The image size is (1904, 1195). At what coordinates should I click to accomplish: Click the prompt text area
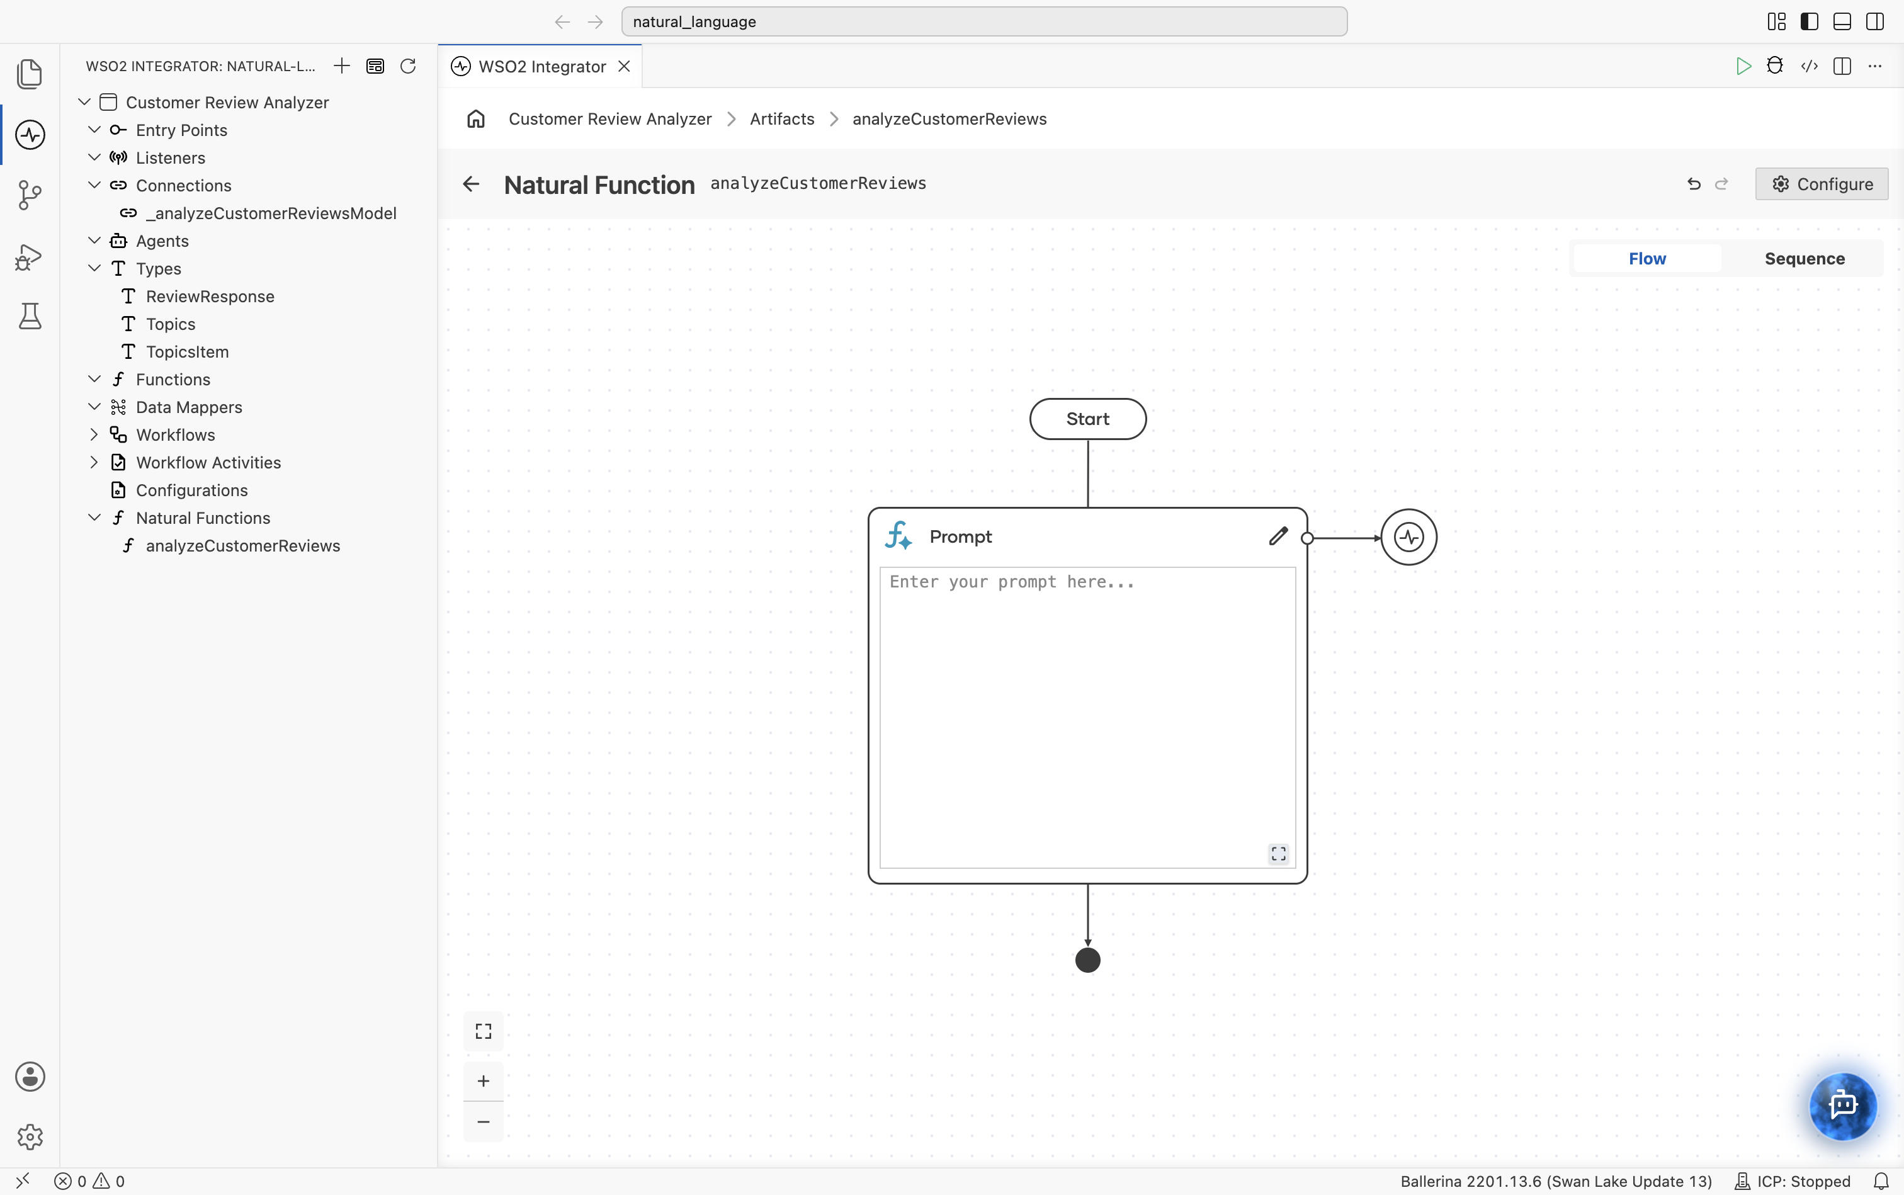[1087, 718]
